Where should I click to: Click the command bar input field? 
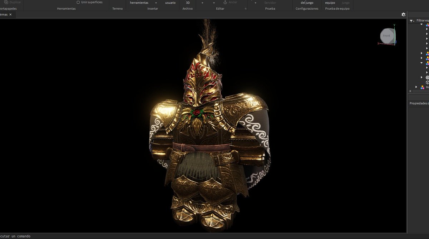click(203, 236)
